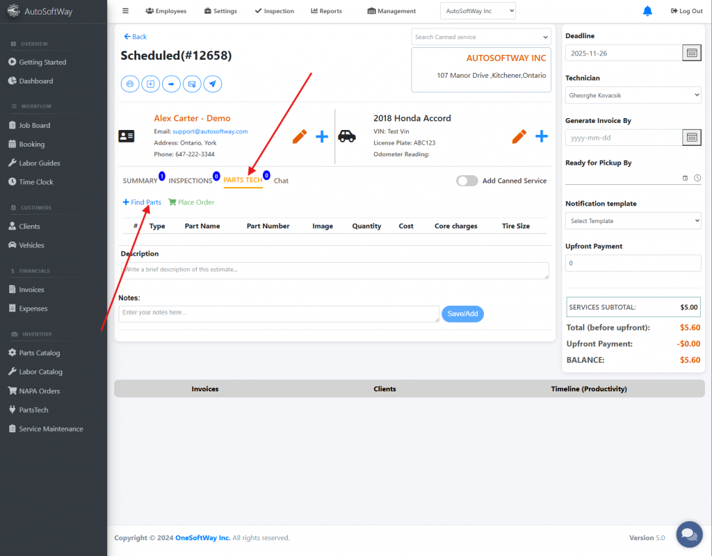712x556 pixels.
Task: Click the print estimate icon
Action: pyautogui.click(x=129, y=84)
